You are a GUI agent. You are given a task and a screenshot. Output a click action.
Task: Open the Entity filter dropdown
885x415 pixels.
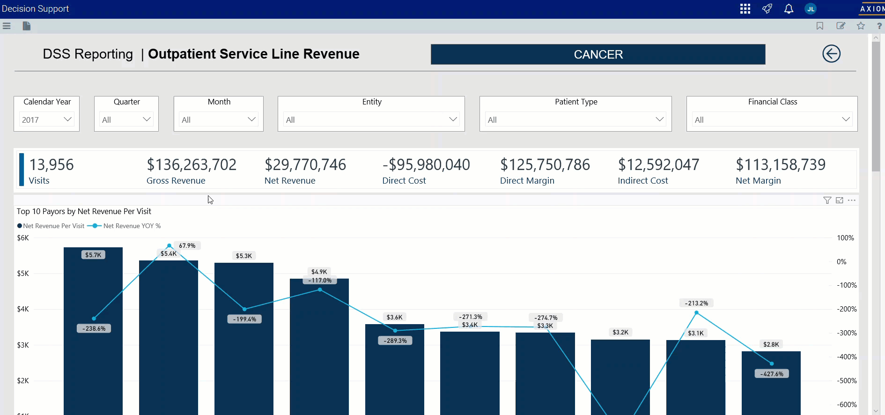pos(371,119)
